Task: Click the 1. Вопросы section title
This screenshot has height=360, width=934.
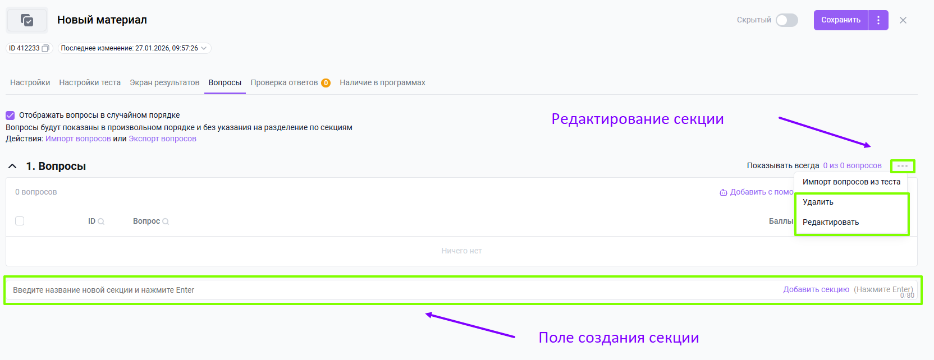Action: pyautogui.click(x=56, y=166)
